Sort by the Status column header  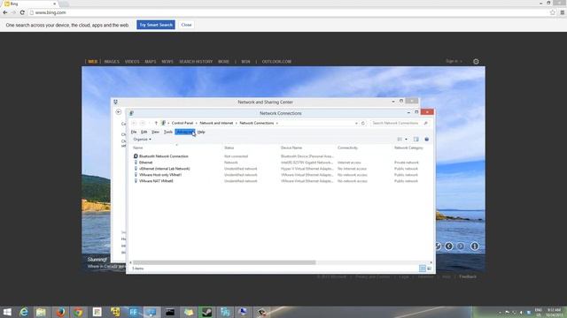(x=229, y=148)
